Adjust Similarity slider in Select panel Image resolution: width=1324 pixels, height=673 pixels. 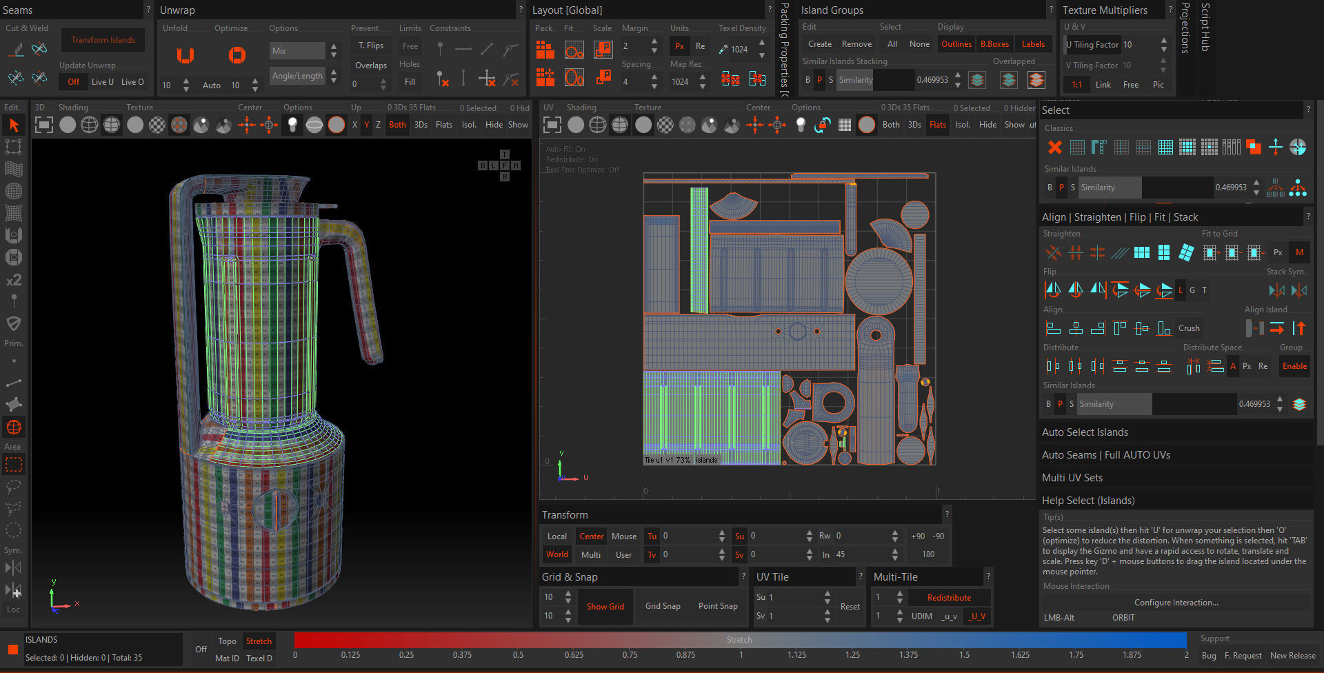1145,188
